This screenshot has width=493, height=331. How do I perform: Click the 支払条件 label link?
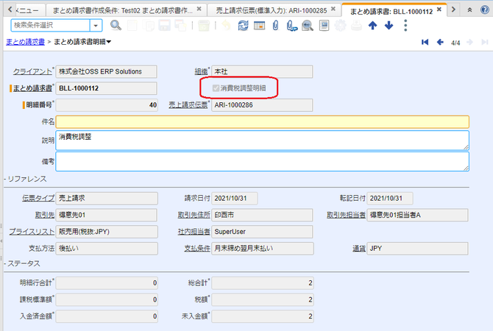[196, 249]
